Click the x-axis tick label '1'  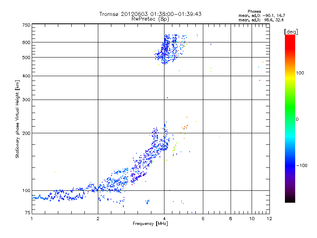pyautogui.click(x=32, y=219)
